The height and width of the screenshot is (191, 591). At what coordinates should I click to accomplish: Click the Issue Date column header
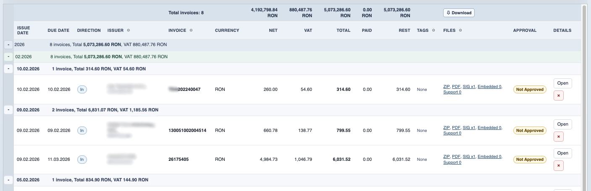coord(23,30)
